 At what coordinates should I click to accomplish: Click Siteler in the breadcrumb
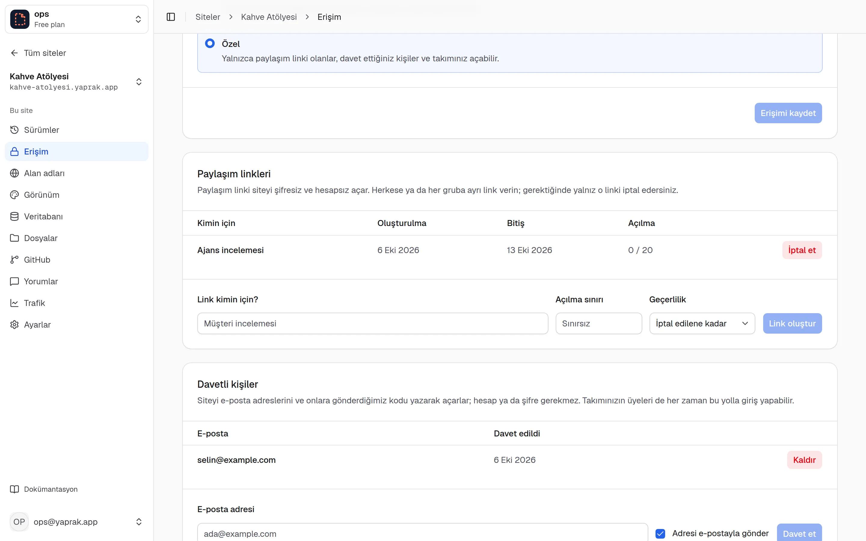(x=207, y=17)
